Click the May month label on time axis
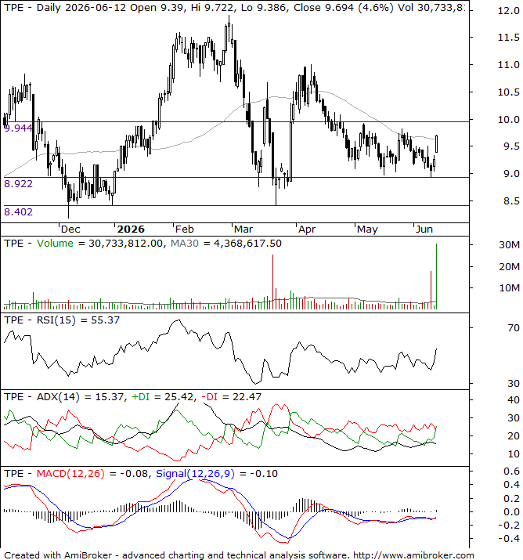Screen dimensions: 523x560 (x=367, y=229)
